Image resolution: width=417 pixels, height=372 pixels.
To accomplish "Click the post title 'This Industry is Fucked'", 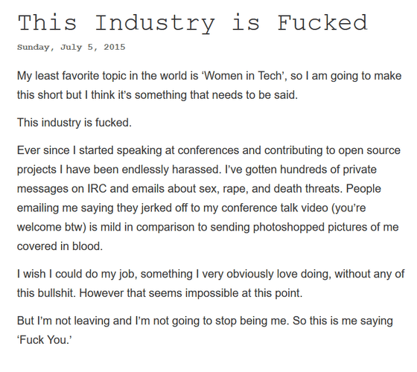I will [x=193, y=23].
